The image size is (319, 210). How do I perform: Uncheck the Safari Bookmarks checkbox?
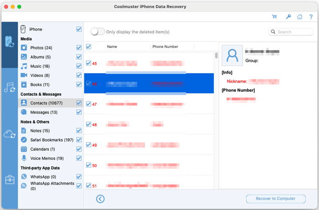pyautogui.click(x=79, y=140)
